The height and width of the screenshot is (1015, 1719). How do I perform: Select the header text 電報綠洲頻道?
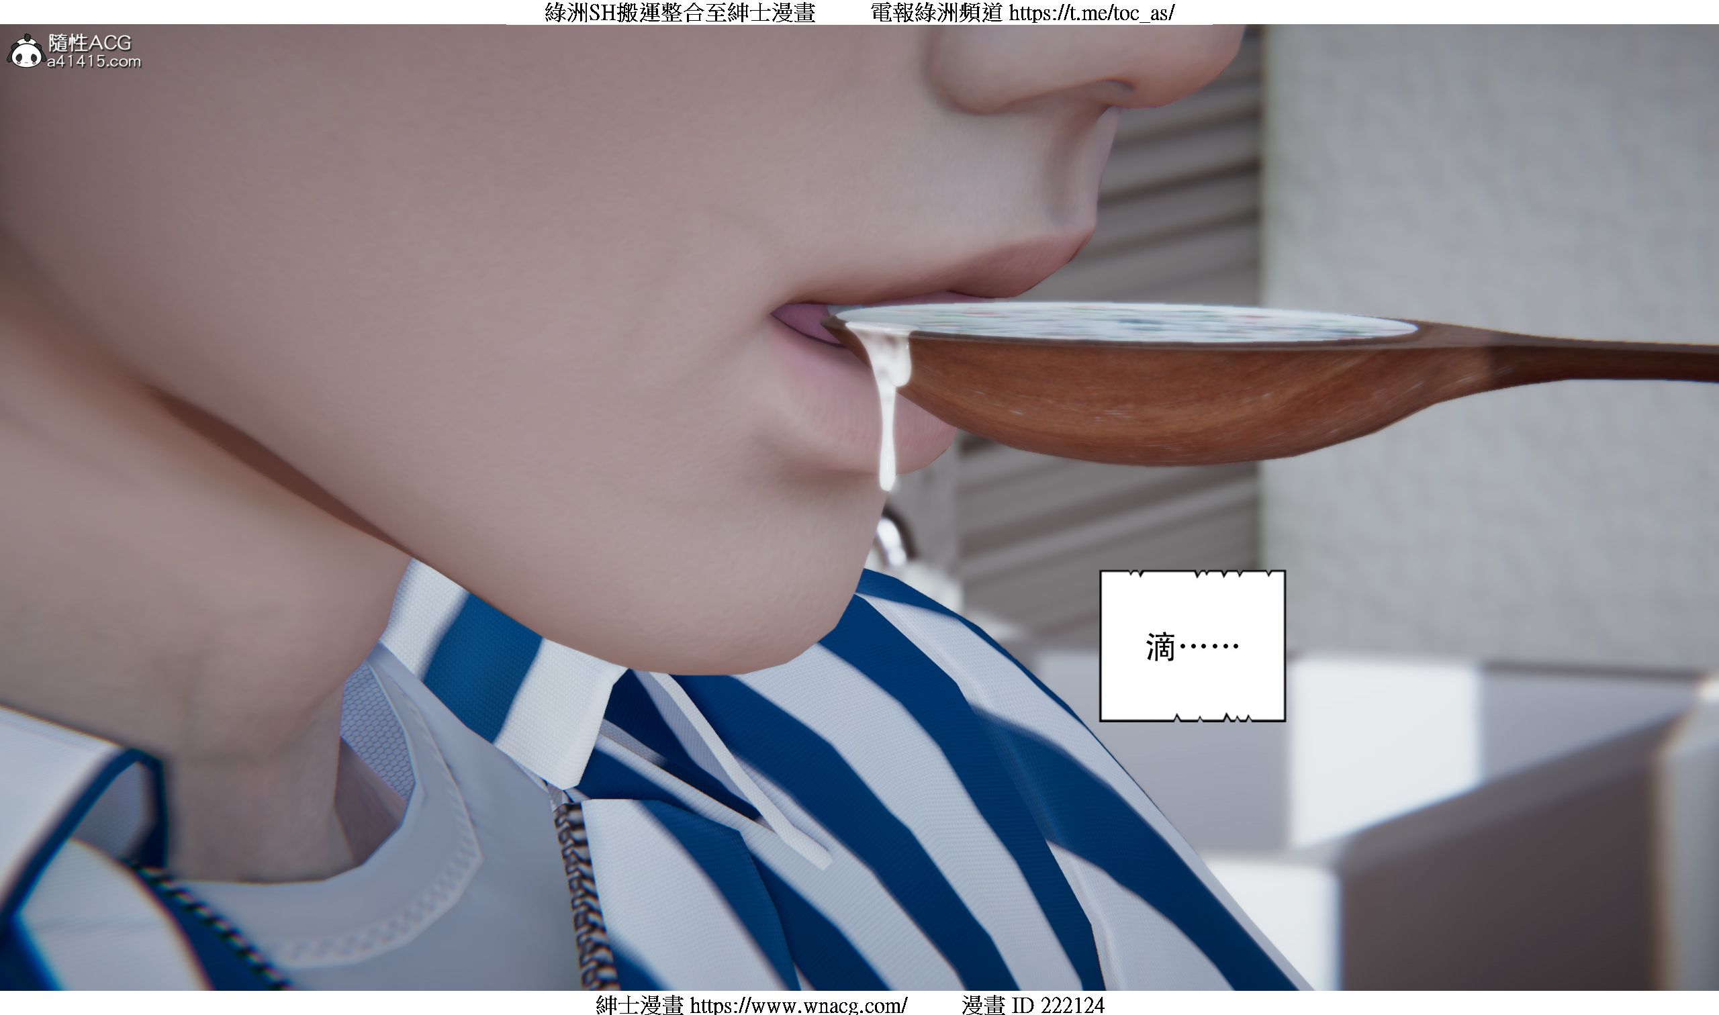937,12
